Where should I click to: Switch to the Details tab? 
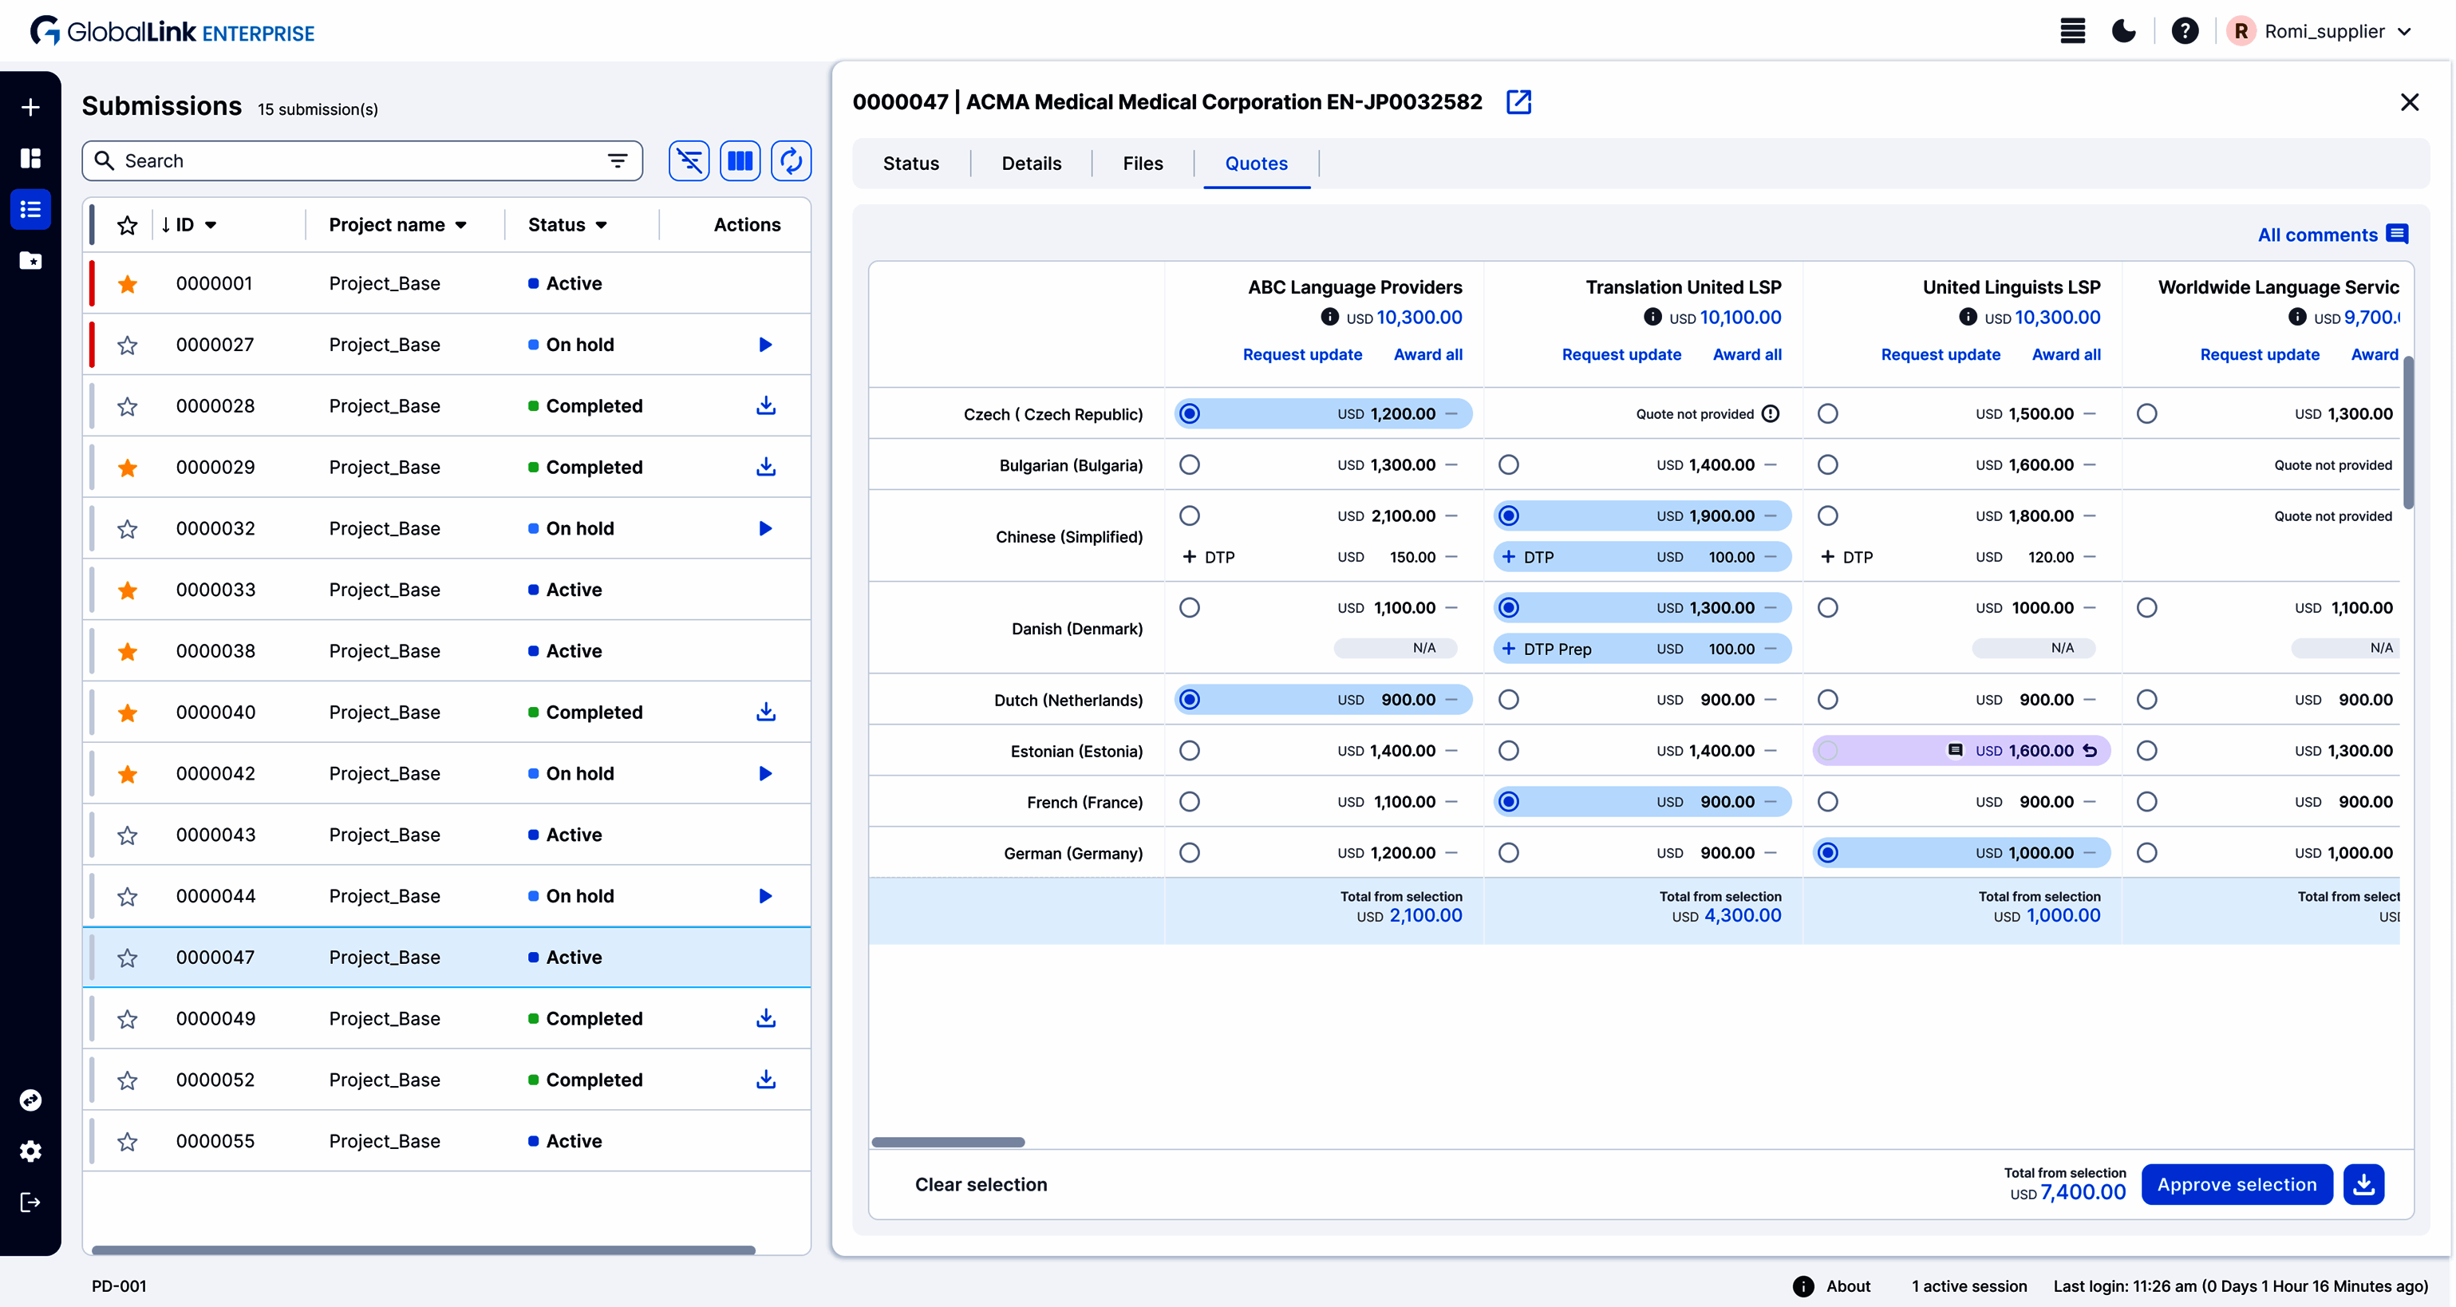tap(1031, 163)
